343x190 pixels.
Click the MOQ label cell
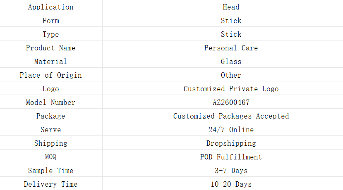[x=50, y=157]
